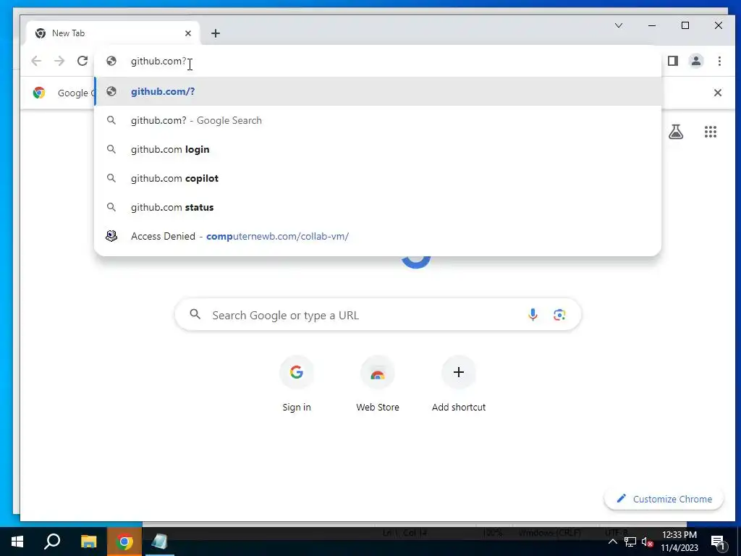Image resolution: width=741 pixels, height=556 pixels.
Task: Start voice search with the microphone icon
Action: tap(533, 315)
